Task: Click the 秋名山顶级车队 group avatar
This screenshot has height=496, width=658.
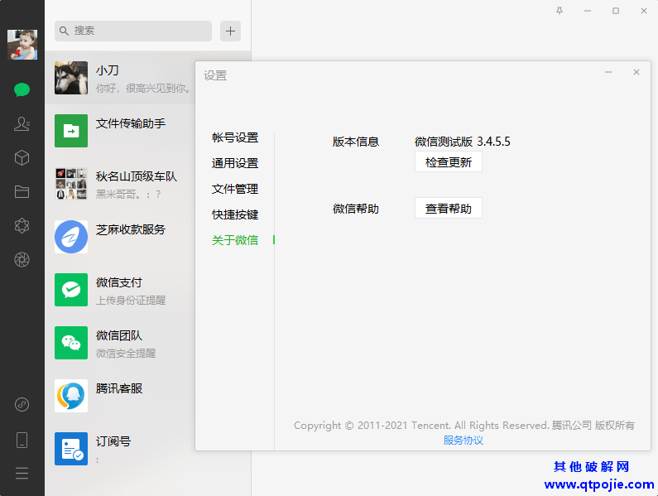Action: pyautogui.click(x=71, y=184)
